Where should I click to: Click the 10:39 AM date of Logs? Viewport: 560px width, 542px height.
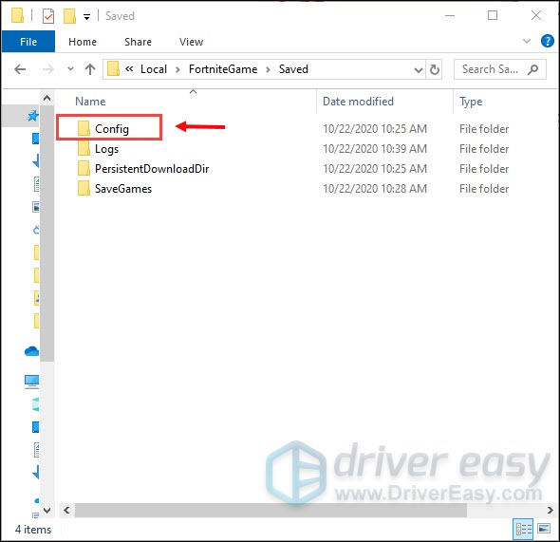coord(375,149)
